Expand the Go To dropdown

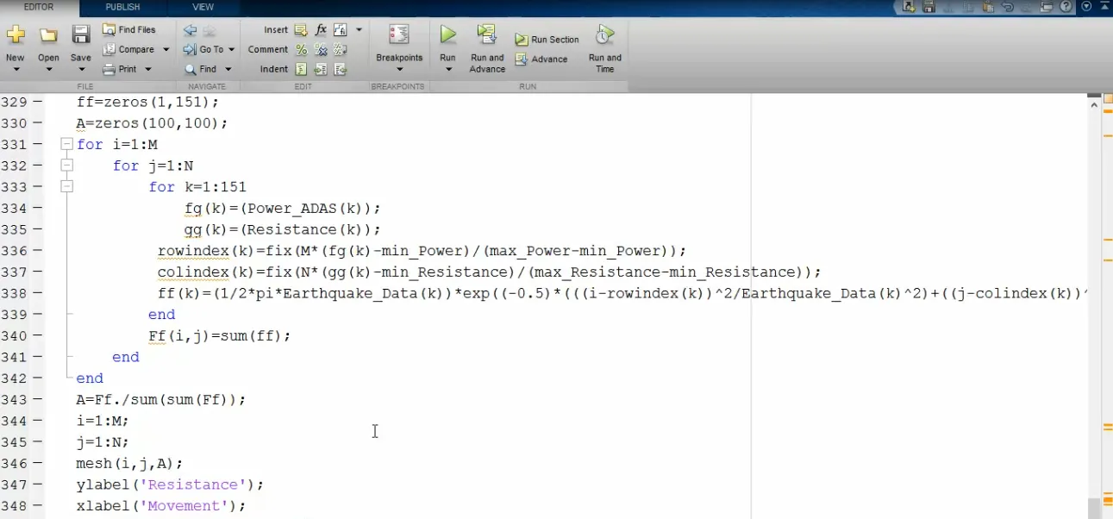pos(231,50)
